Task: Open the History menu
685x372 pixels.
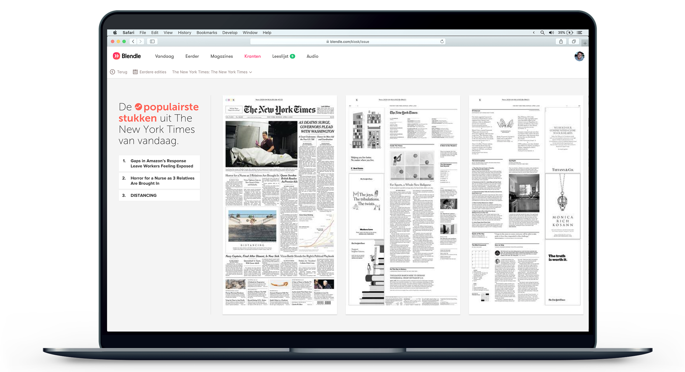Action: 184,33
